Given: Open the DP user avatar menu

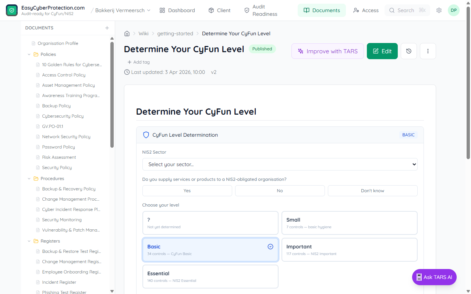Looking at the screenshot, I should pyautogui.click(x=454, y=10).
